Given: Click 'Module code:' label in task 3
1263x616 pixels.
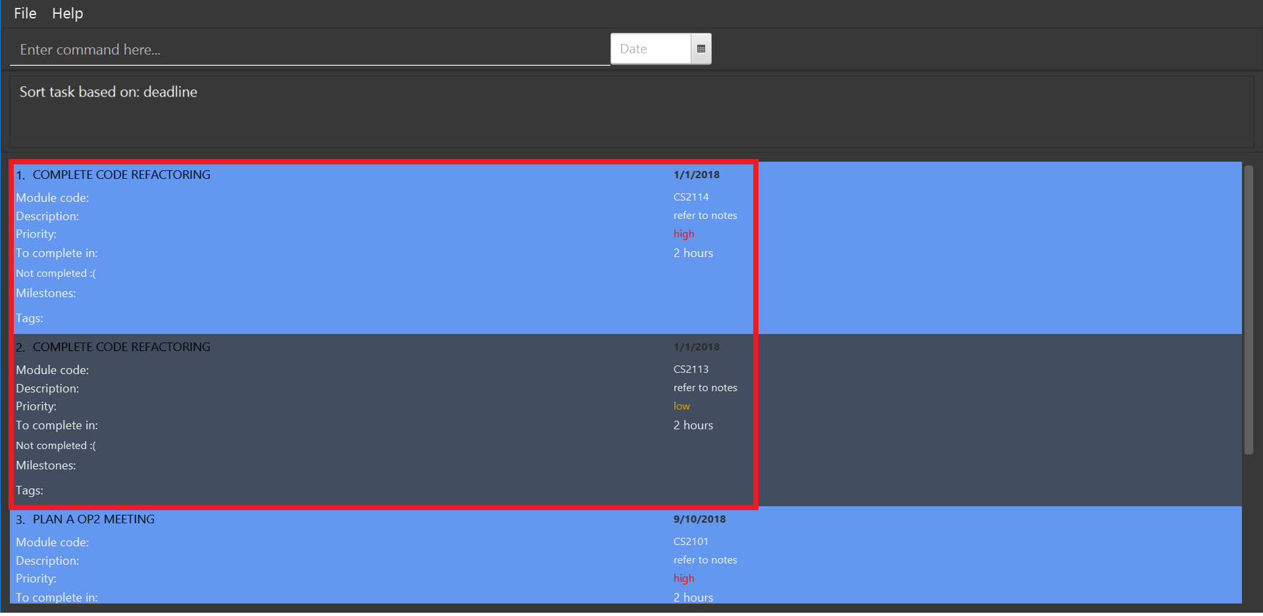Looking at the screenshot, I should [x=52, y=542].
